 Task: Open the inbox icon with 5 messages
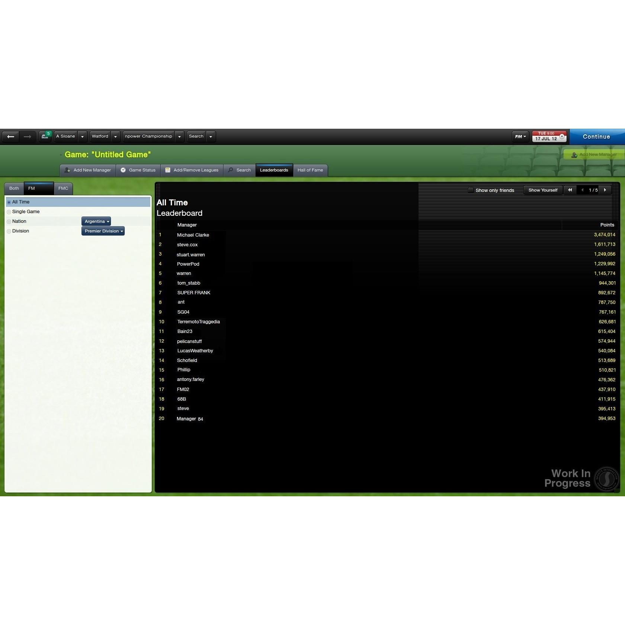click(45, 136)
